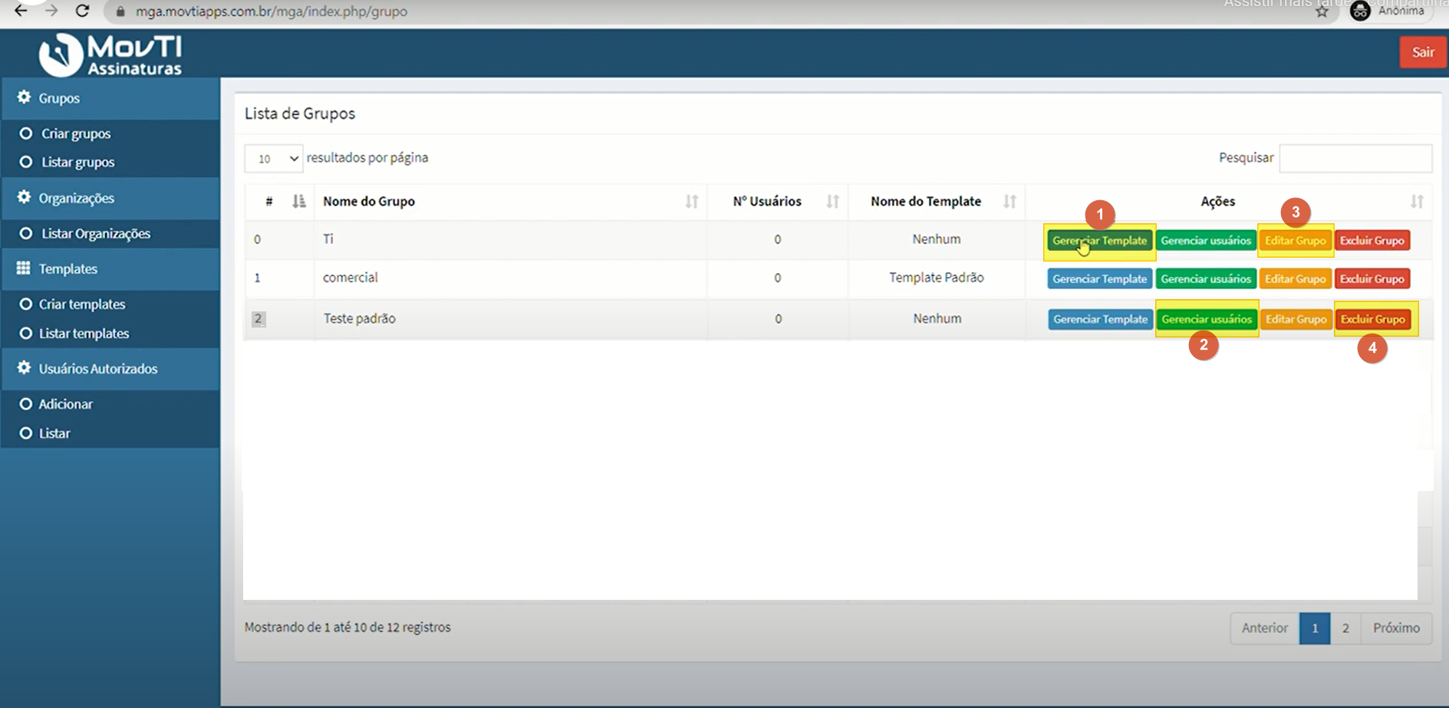Click Editar Grupo for Ti group
Screen dimensions: 1449x708
click(x=1295, y=240)
